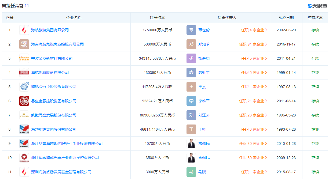Image resolution: width=329 pixels, height=181 pixels.
Task: Click the 曾担任高管 11 section title
Action: [x=15, y=6]
